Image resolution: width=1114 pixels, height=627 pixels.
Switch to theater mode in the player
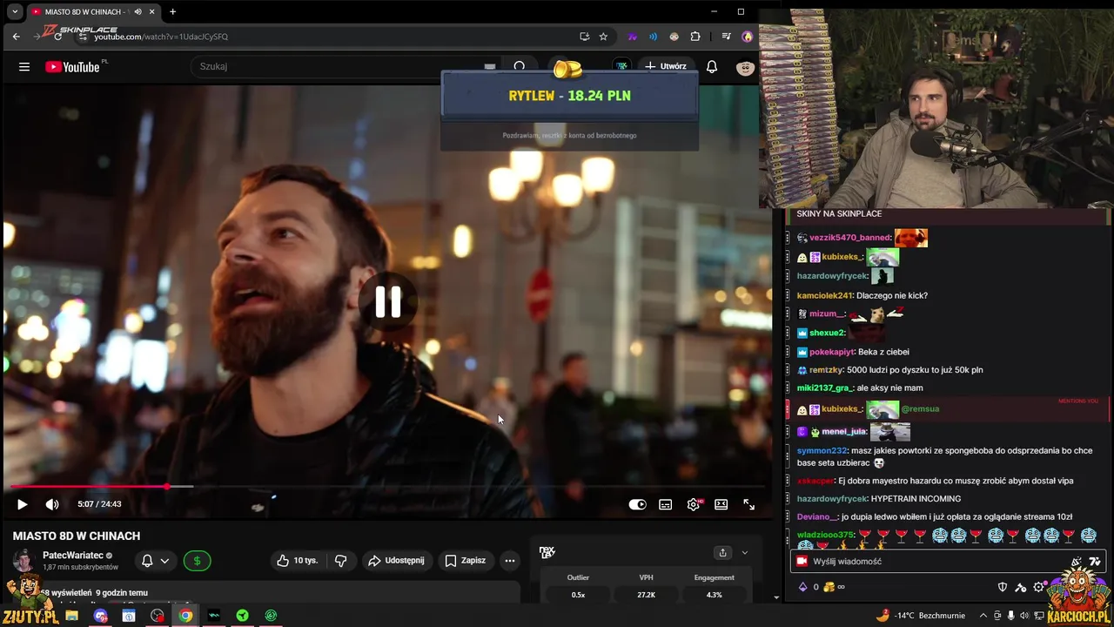pyautogui.click(x=721, y=504)
